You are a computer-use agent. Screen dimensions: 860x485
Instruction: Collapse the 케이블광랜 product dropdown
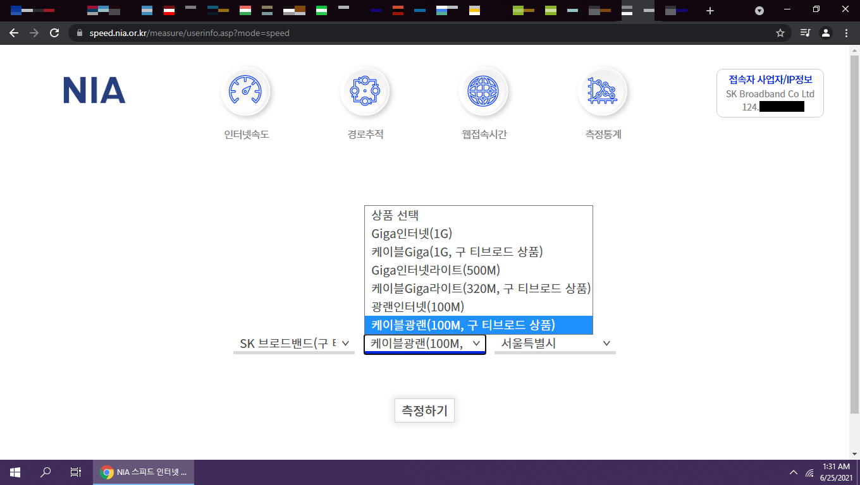click(424, 344)
